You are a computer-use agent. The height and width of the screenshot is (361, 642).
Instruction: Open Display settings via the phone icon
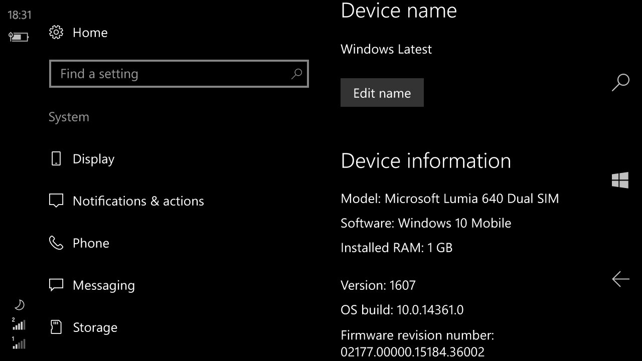click(56, 158)
